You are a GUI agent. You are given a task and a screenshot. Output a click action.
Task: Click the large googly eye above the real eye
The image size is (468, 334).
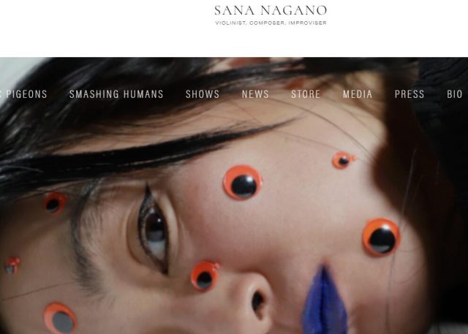(242, 183)
